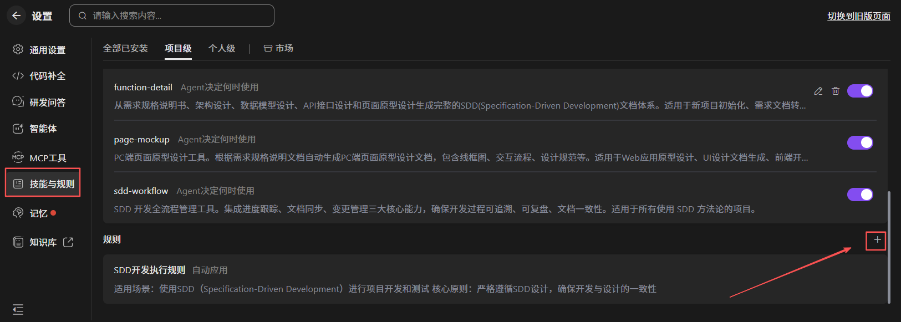Click the 自动应用 label on SDD rule
This screenshot has height=322, width=901.
click(x=210, y=270)
